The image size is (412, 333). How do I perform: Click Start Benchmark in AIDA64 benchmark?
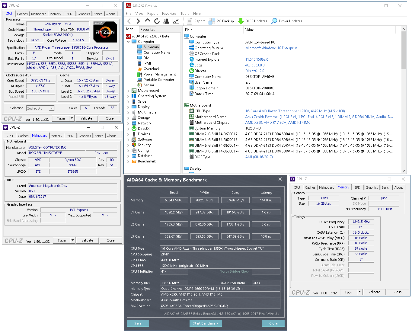(x=206, y=323)
